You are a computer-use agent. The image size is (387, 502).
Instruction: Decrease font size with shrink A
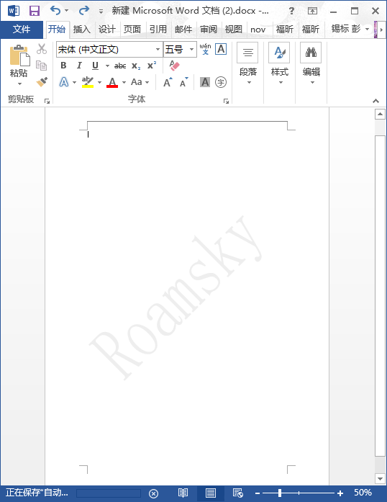pos(183,83)
